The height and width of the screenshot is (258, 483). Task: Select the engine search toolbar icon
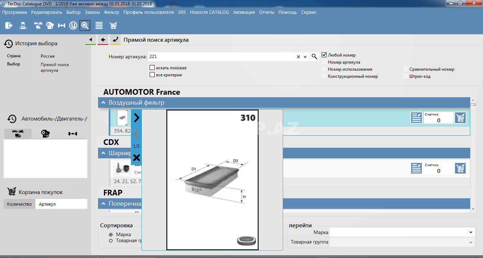[50, 25]
